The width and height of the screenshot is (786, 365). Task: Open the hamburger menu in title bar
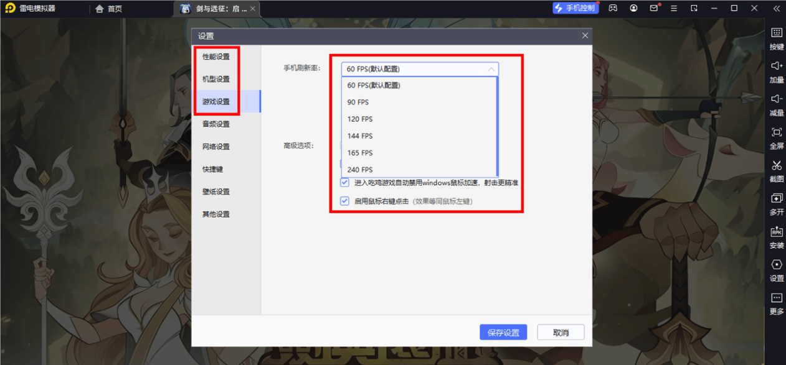click(674, 8)
